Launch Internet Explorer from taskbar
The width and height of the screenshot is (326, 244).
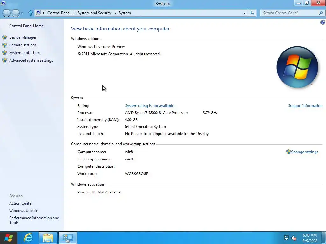pos(28,238)
